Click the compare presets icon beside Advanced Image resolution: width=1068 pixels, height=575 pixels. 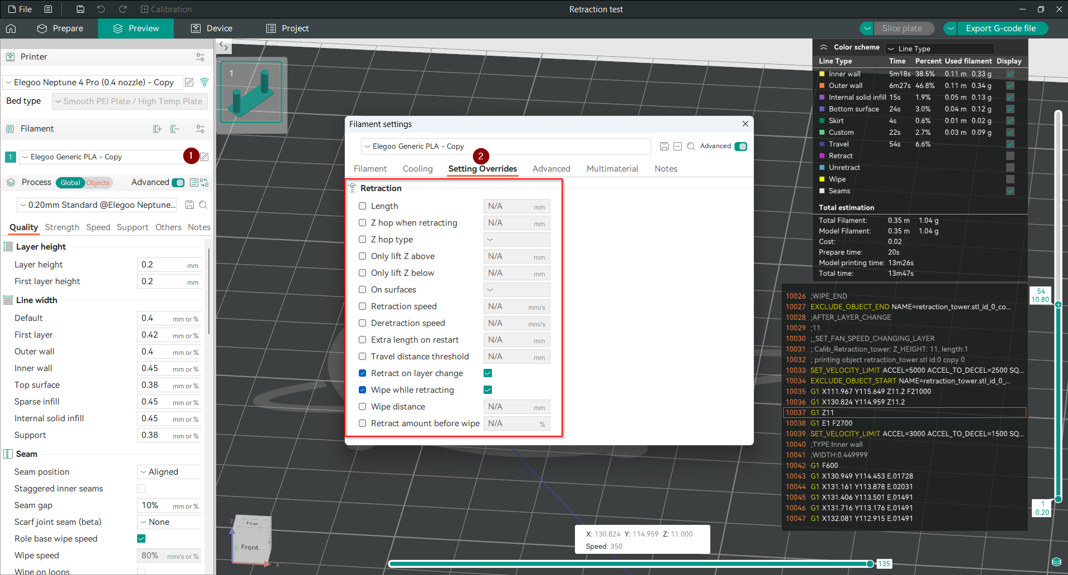[x=204, y=182]
